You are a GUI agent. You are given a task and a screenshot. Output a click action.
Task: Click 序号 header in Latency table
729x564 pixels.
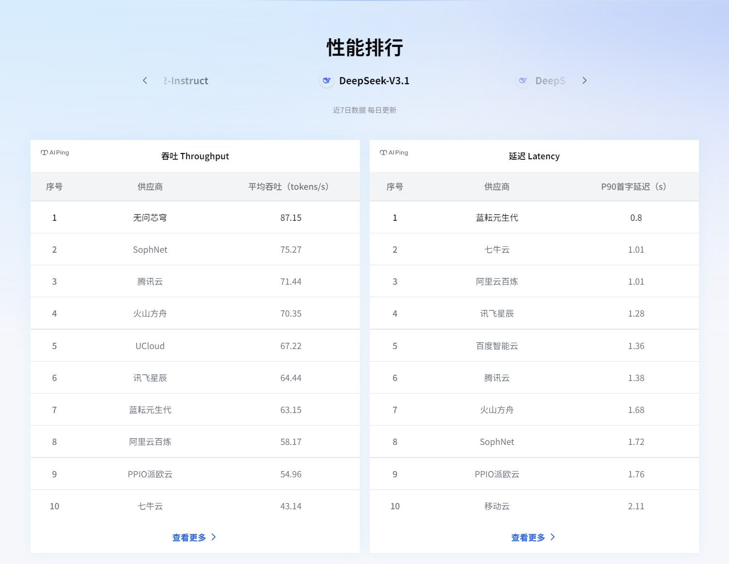[395, 186]
